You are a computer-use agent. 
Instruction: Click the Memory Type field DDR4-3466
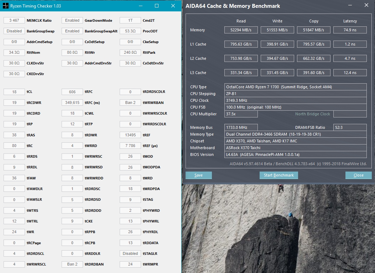point(295,134)
